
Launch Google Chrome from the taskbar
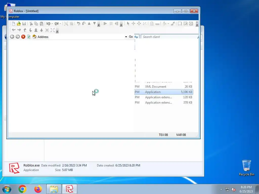23,189
